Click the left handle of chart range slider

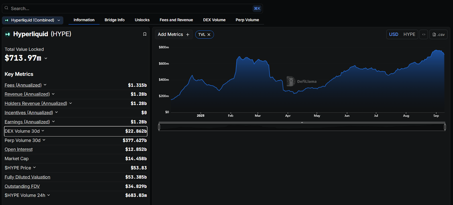(x=159, y=127)
